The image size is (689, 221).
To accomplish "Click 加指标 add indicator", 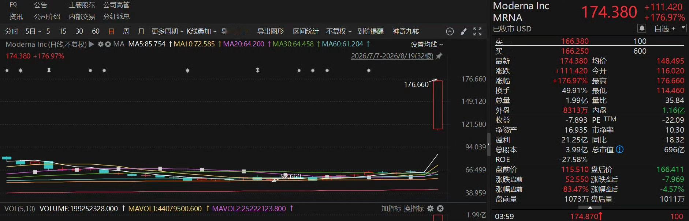I will (x=391, y=209).
